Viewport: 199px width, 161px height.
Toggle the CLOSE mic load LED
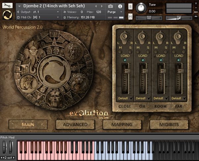coord(125,60)
